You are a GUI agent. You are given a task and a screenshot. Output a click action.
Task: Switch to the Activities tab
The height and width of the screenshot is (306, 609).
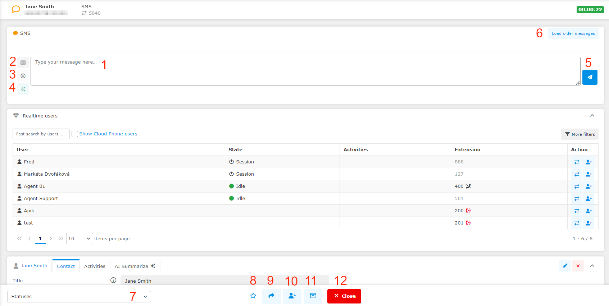tap(95, 266)
